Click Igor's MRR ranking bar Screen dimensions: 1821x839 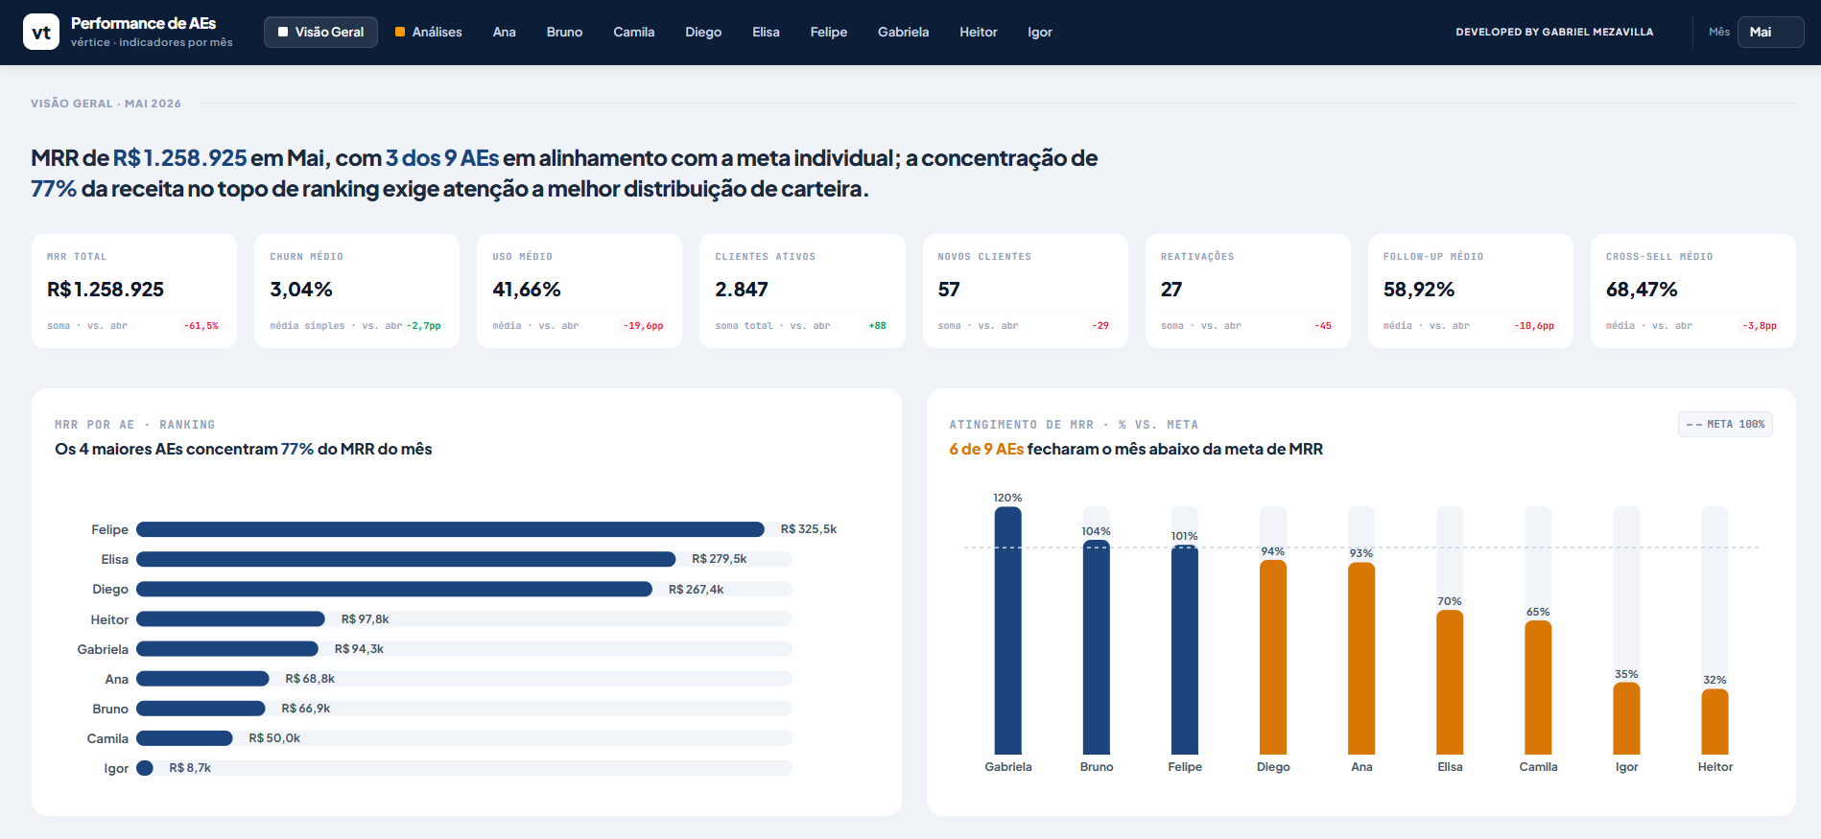(145, 768)
